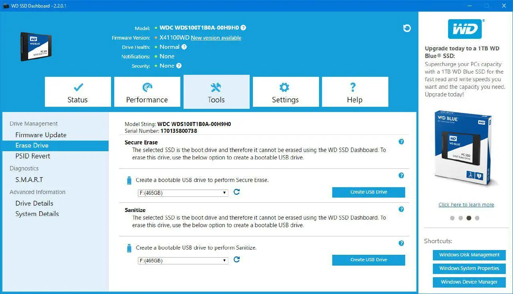Click the Advanced Information section heading
513x294 pixels.
point(37,192)
